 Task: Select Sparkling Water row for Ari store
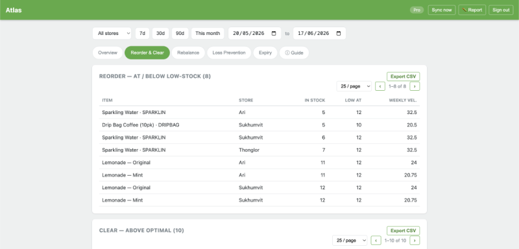point(259,112)
